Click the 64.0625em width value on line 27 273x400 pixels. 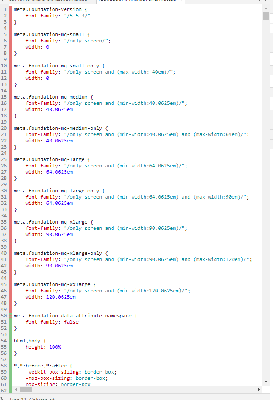59,172
